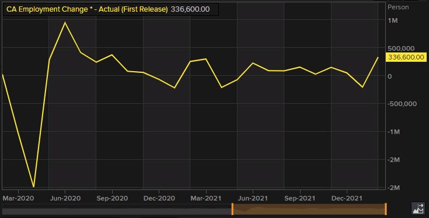429x218 pixels.
Task: Click the Dec-2021 date axis label
Action: [347, 198]
